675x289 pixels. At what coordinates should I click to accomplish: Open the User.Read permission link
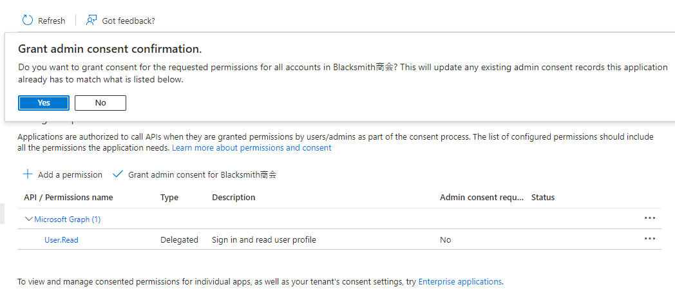[61, 240]
